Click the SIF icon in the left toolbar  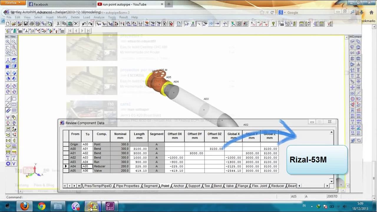(14, 158)
